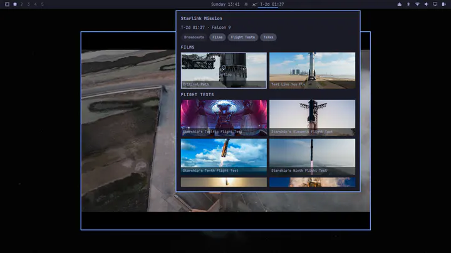
Task: Click the battery status icon
Action: (444, 4)
